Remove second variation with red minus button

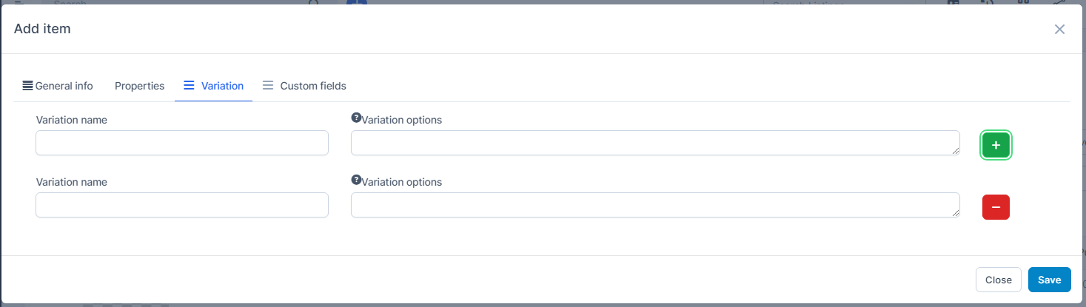tap(996, 207)
